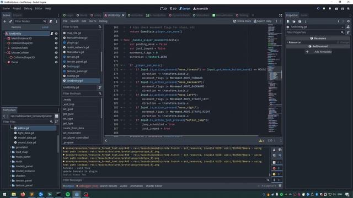Open documentation for UnitEntity.gd in Inspector
This screenshot has width=353, height=198.
click(x=348, y=27)
